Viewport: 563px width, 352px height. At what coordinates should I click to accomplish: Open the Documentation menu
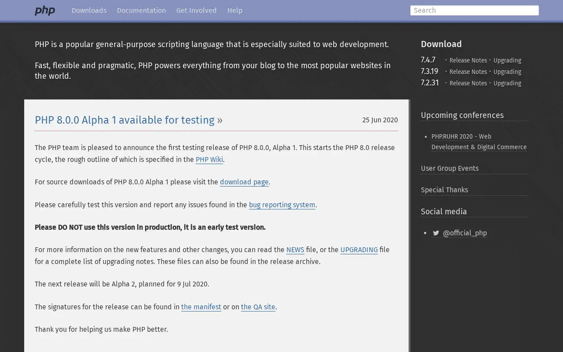pyautogui.click(x=141, y=11)
